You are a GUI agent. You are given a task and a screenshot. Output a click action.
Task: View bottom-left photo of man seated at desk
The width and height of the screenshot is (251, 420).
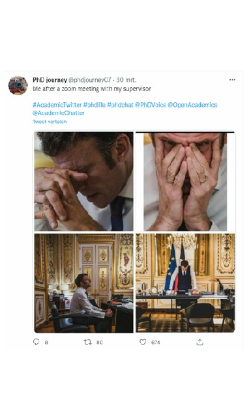coord(83,283)
